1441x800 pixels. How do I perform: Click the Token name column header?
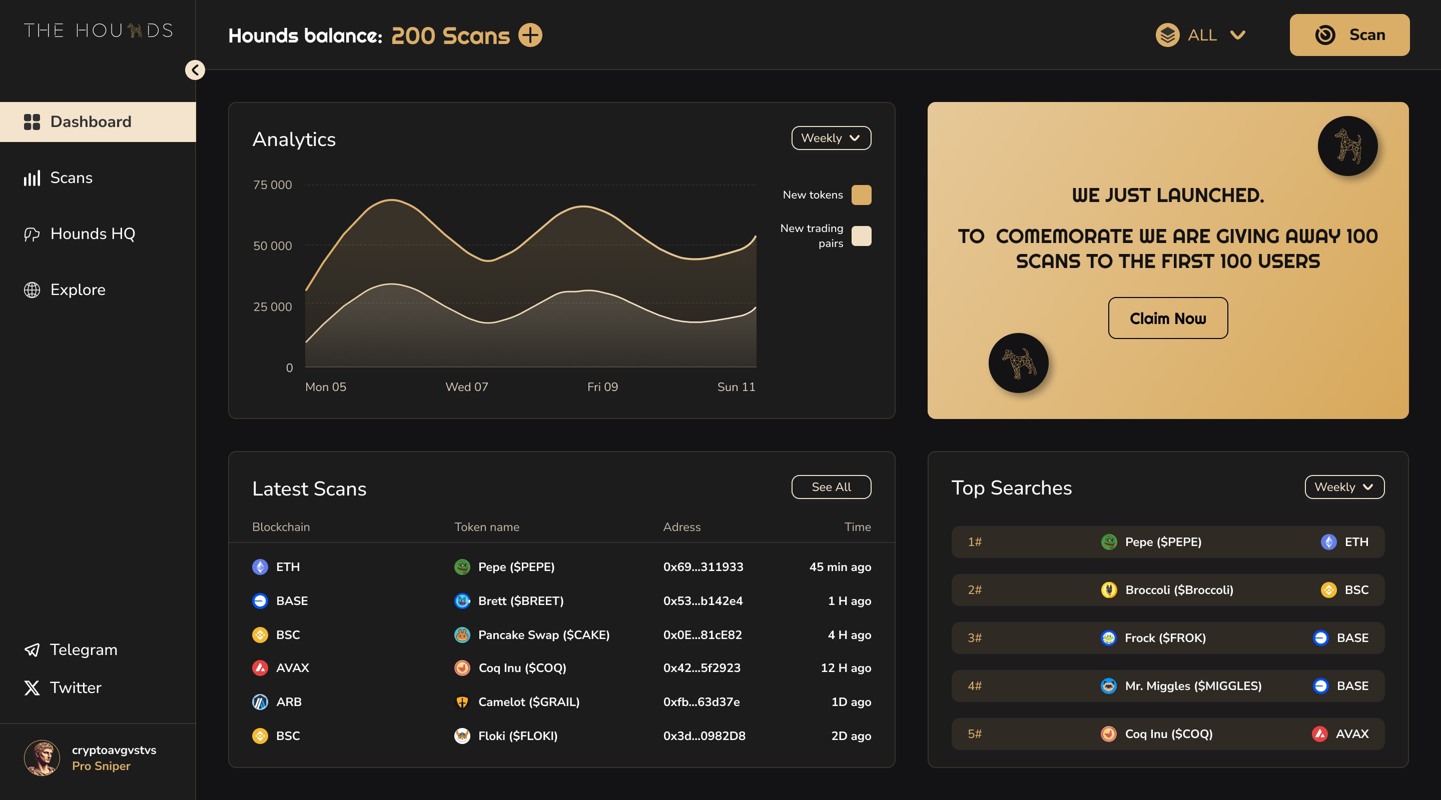point(487,527)
